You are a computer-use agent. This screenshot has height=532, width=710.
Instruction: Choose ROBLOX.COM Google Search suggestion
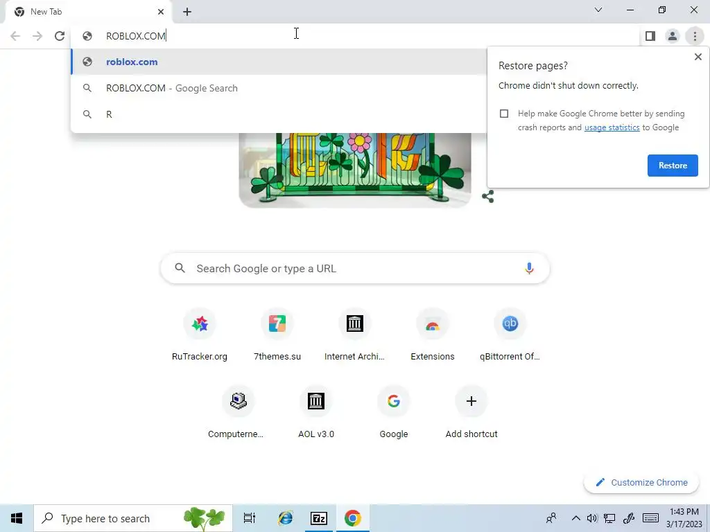tap(279, 88)
